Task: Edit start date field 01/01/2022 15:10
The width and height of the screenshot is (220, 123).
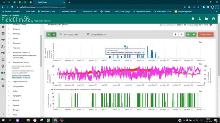Action: pyautogui.click(x=74, y=35)
